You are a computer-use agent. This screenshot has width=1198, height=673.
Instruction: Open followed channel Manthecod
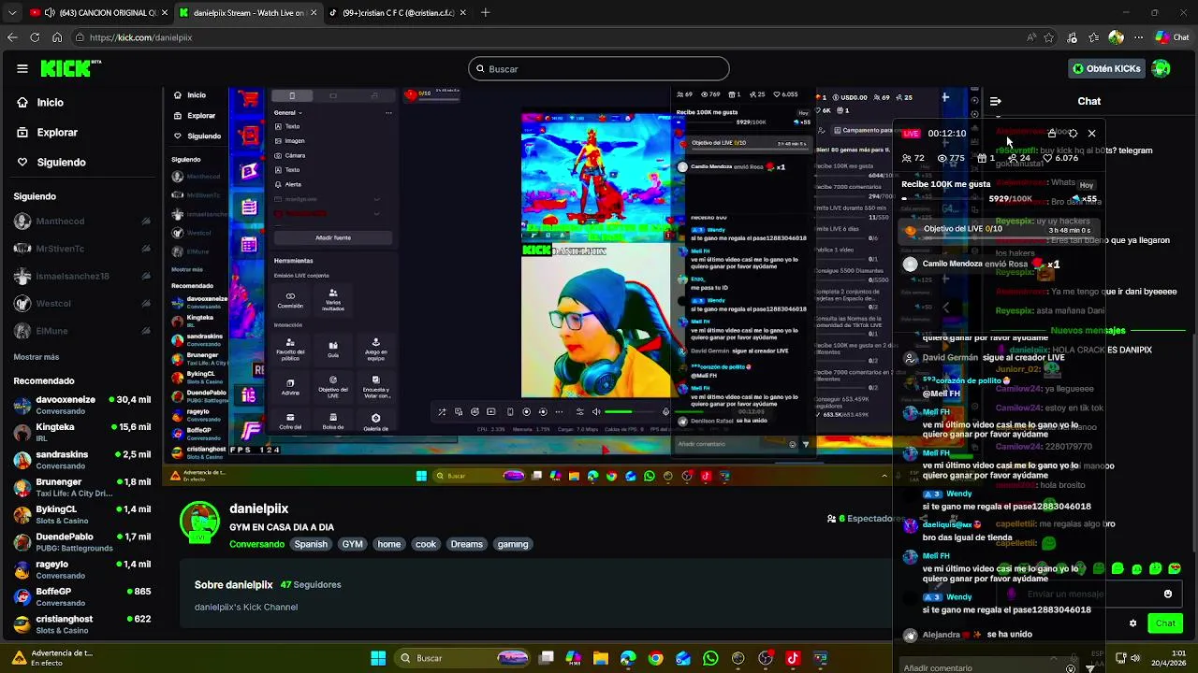[82, 222]
